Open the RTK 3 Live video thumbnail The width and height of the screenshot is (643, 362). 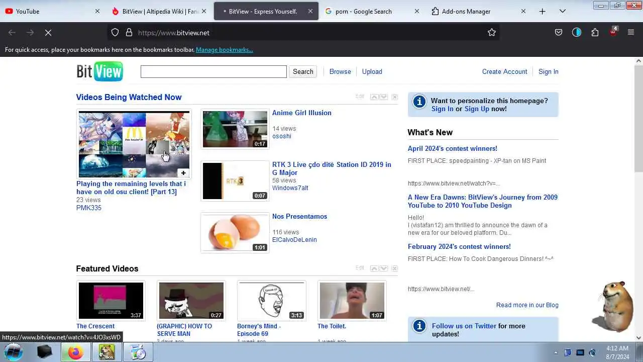[235, 181]
